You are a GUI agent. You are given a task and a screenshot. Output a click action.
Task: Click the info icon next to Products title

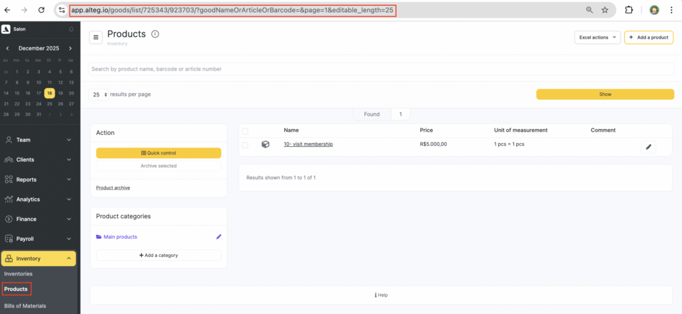pyautogui.click(x=155, y=34)
